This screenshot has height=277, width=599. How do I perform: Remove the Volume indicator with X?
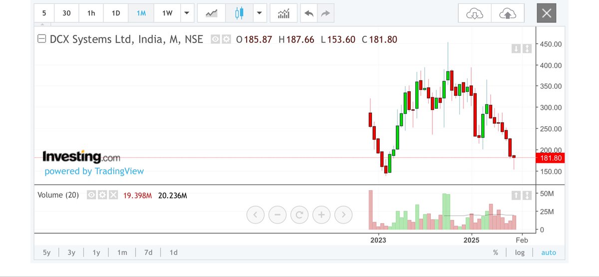pos(114,195)
